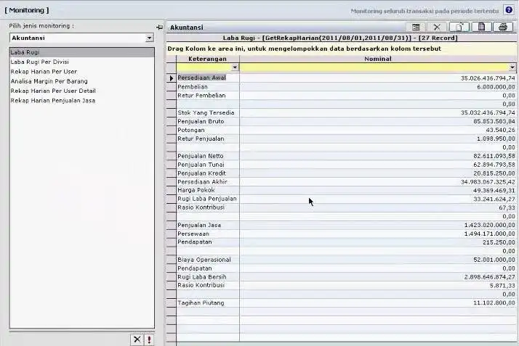Open the Nominal column filter dropdown
Screen dimensions: 519x346
[x=512, y=67]
